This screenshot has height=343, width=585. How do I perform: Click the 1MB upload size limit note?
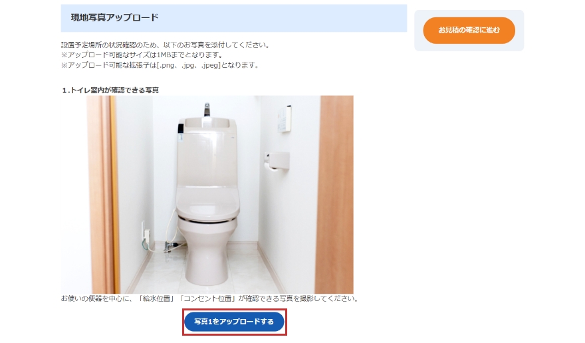pos(142,55)
